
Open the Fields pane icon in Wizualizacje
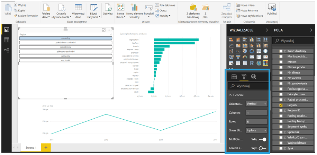click(x=234, y=77)
